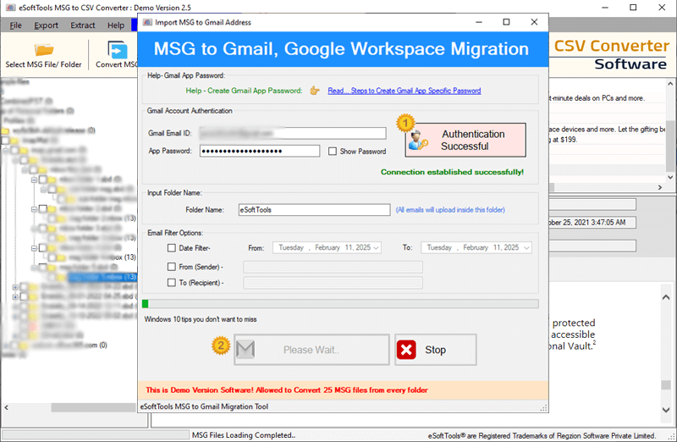The image size is (677, 442).
Task: Click the pointing hand help icon
Action: coord(315,91)
